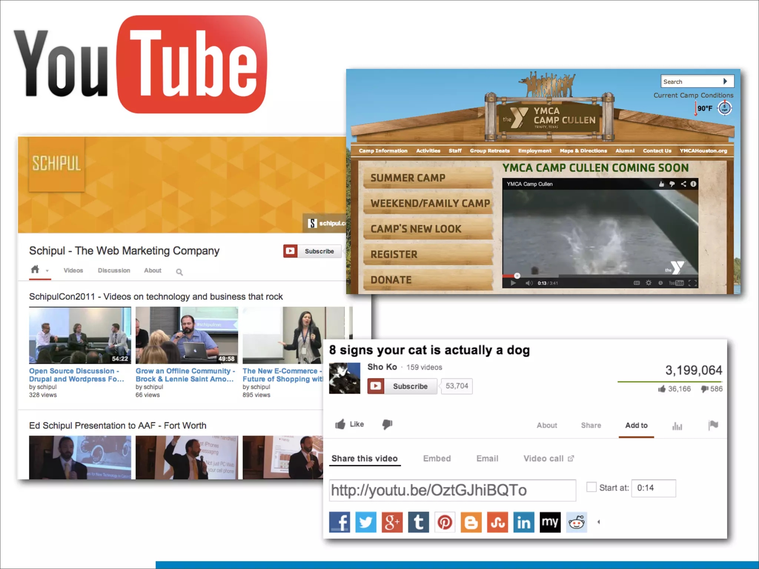Click the flag report icon
The image size is (759, 569).
pyautogui.click(x=713, y=425)
